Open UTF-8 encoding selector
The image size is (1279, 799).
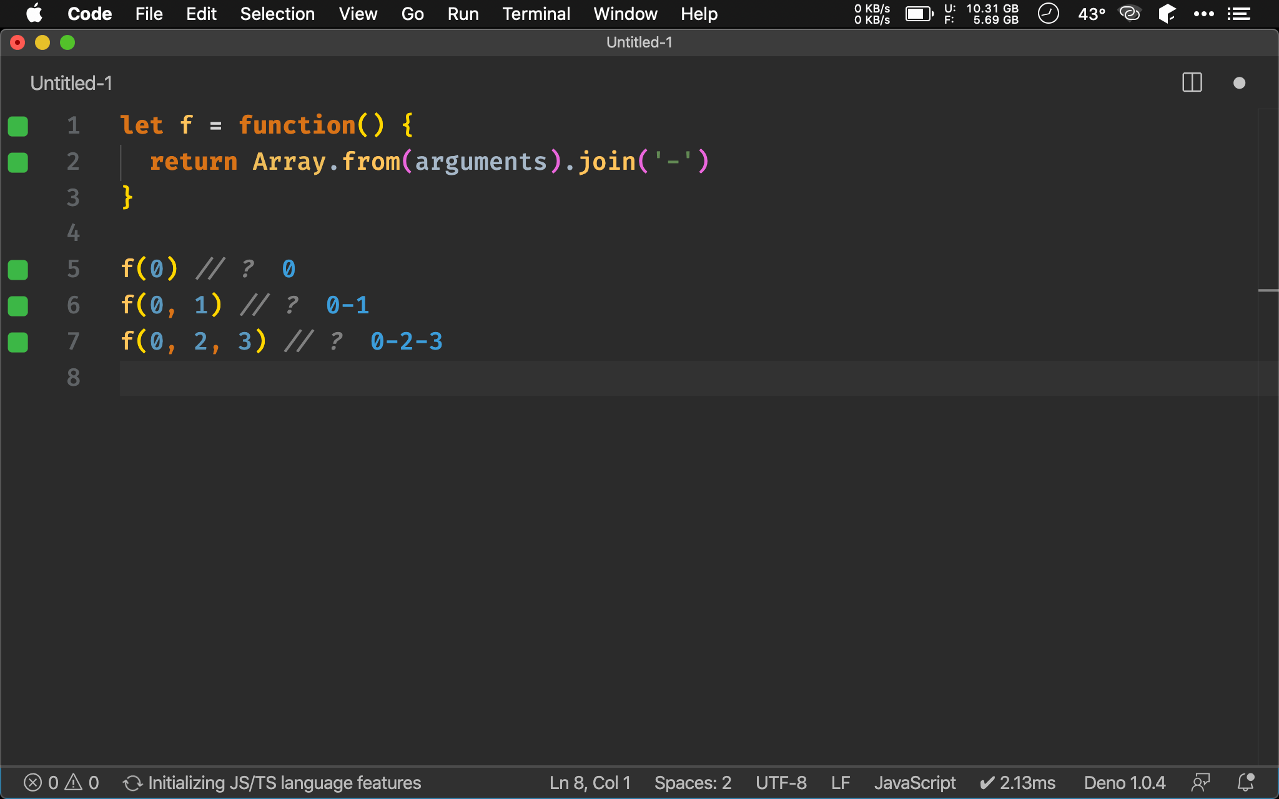click(x=781, y=783)
